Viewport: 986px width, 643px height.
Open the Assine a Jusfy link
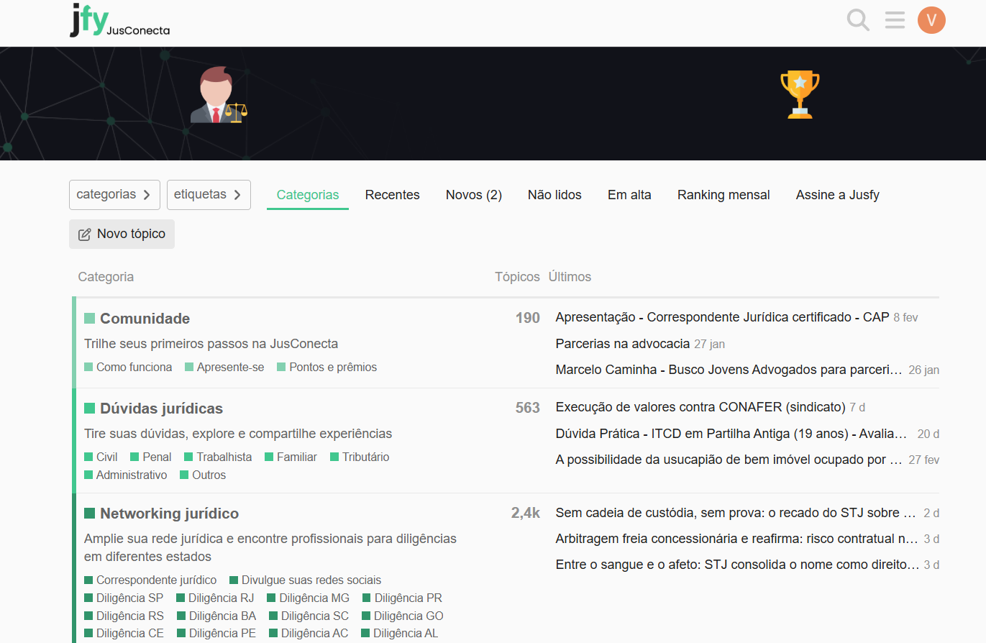[837, 195]
